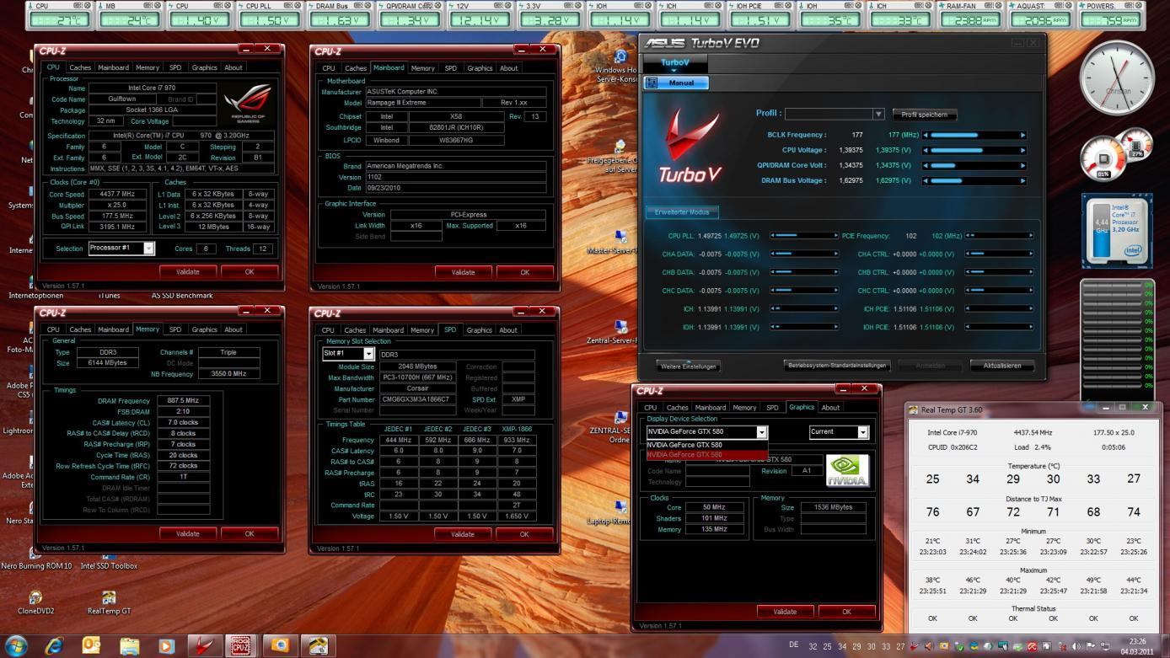Open the Current performance level dropdown
This screenshot has height=658, width=1170.
point(862,432)
